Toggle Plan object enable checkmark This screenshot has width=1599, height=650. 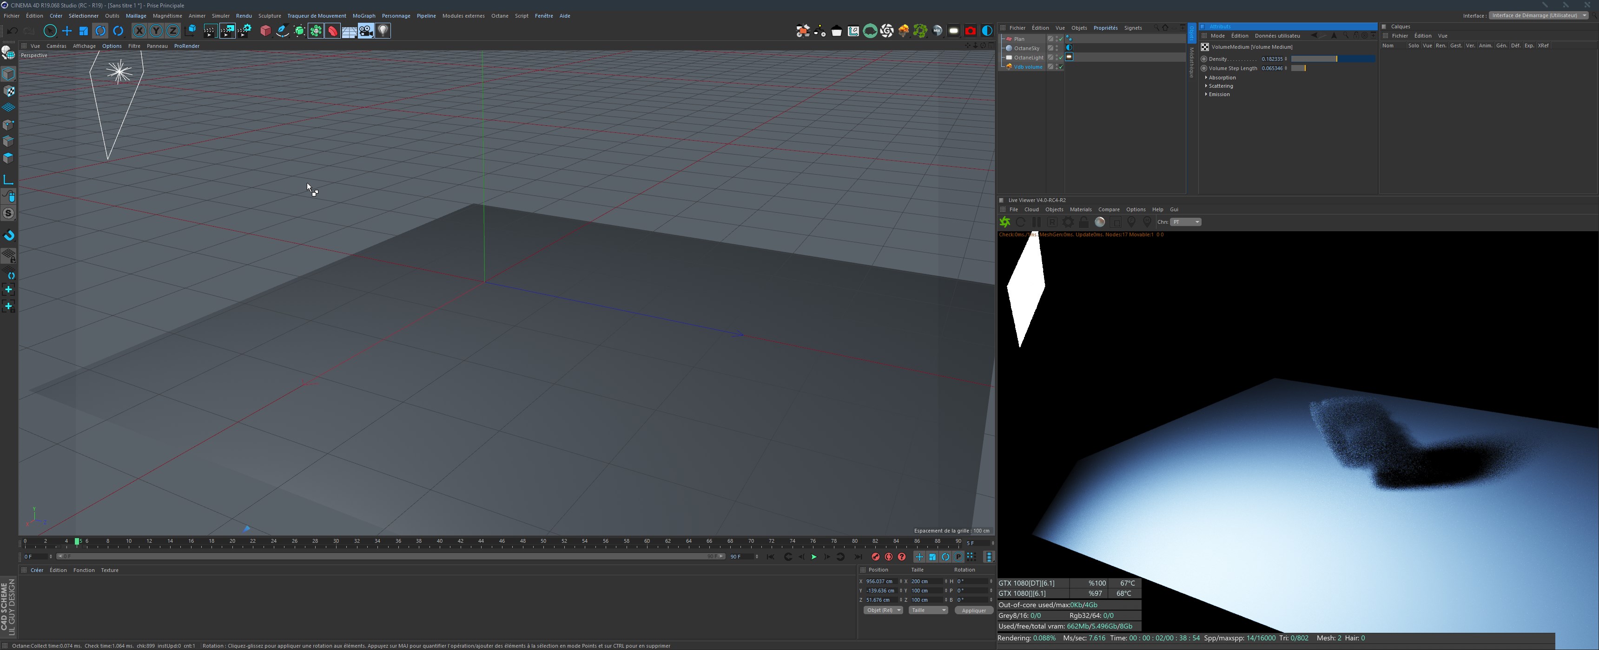coord(1061,39)
